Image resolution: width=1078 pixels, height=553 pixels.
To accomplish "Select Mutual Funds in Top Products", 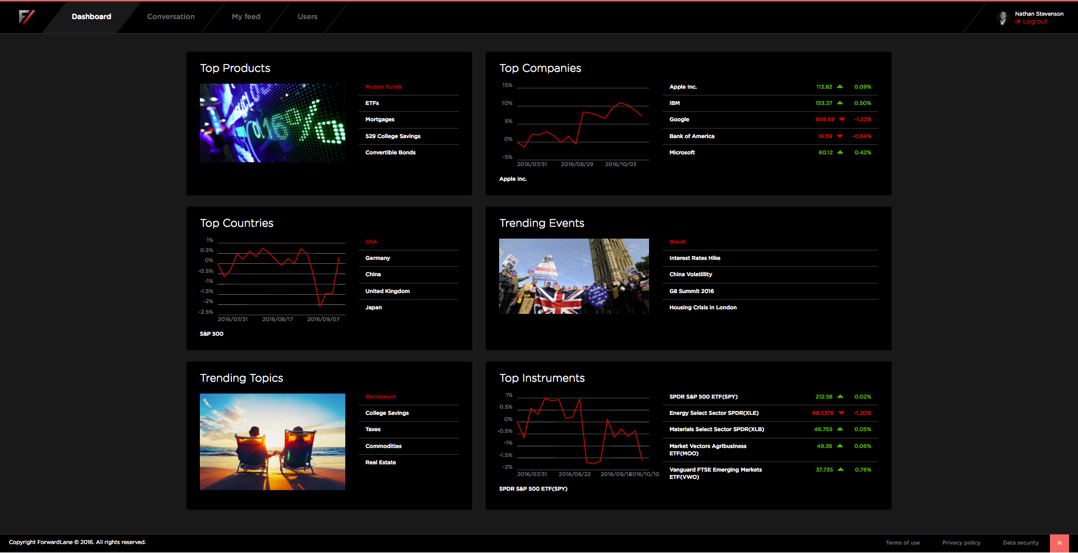I will coord(409,87).
